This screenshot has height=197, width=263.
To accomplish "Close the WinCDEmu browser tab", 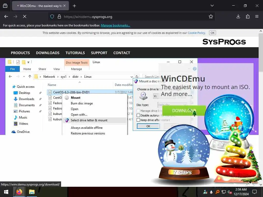I will point(64,6).
